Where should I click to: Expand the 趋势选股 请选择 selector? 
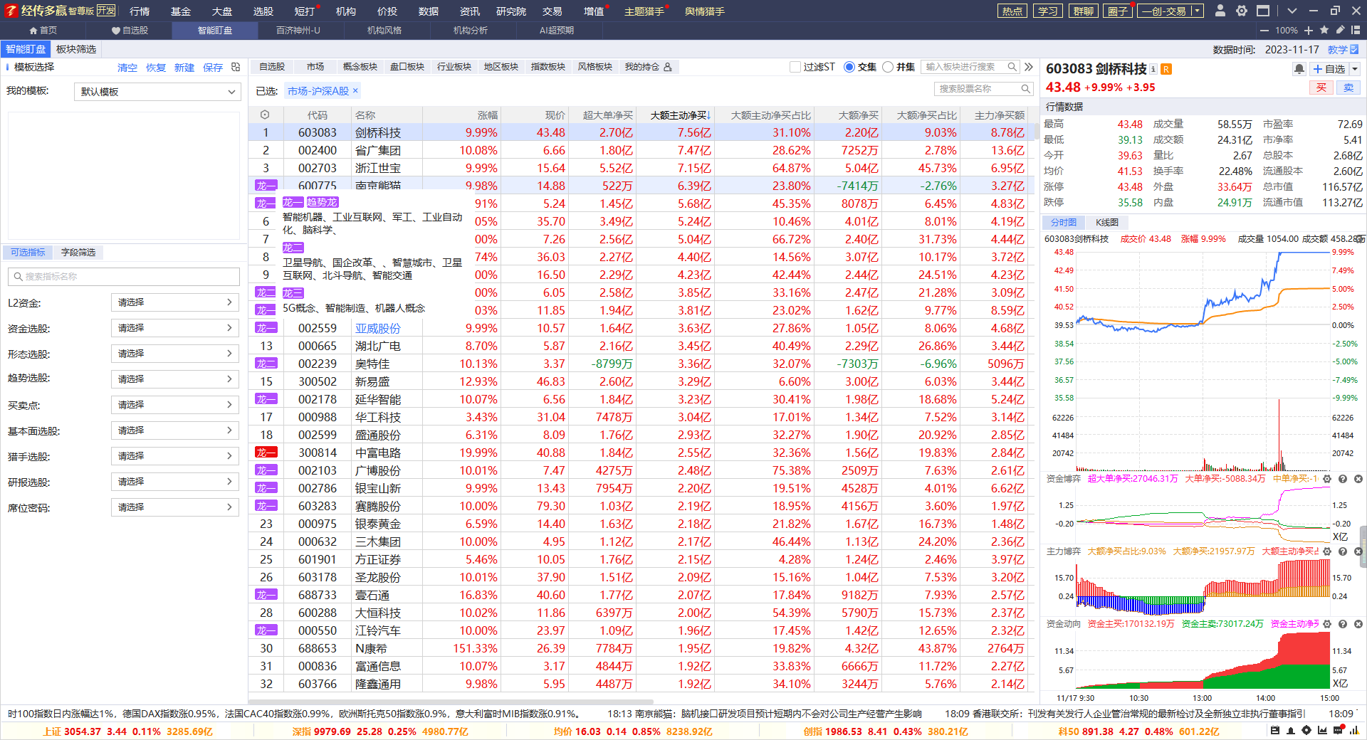(175, 379)
